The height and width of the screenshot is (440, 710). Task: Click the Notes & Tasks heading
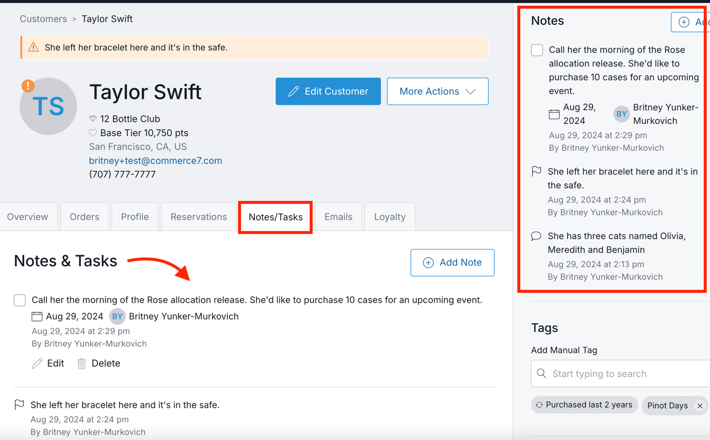click(66, 261)
